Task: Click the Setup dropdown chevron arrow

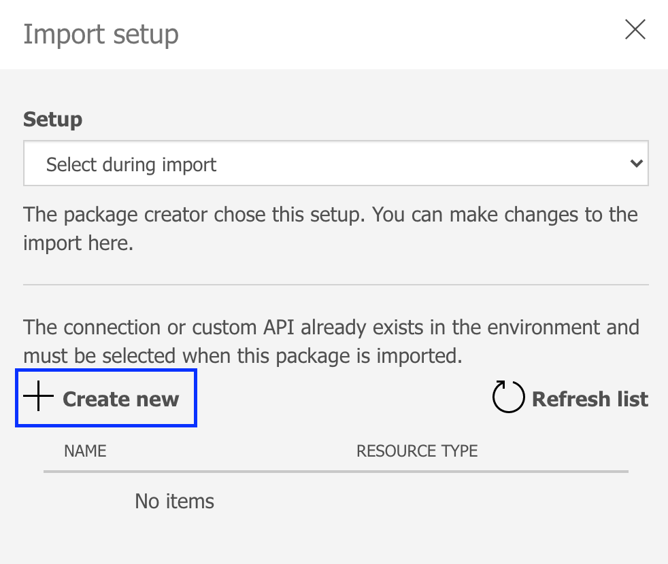Action: [x=636, y=164]
